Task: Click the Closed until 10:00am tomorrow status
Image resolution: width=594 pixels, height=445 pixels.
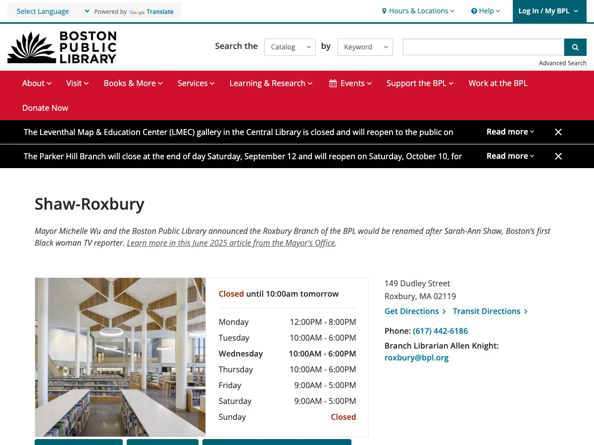Action: [x=279, y=294]
